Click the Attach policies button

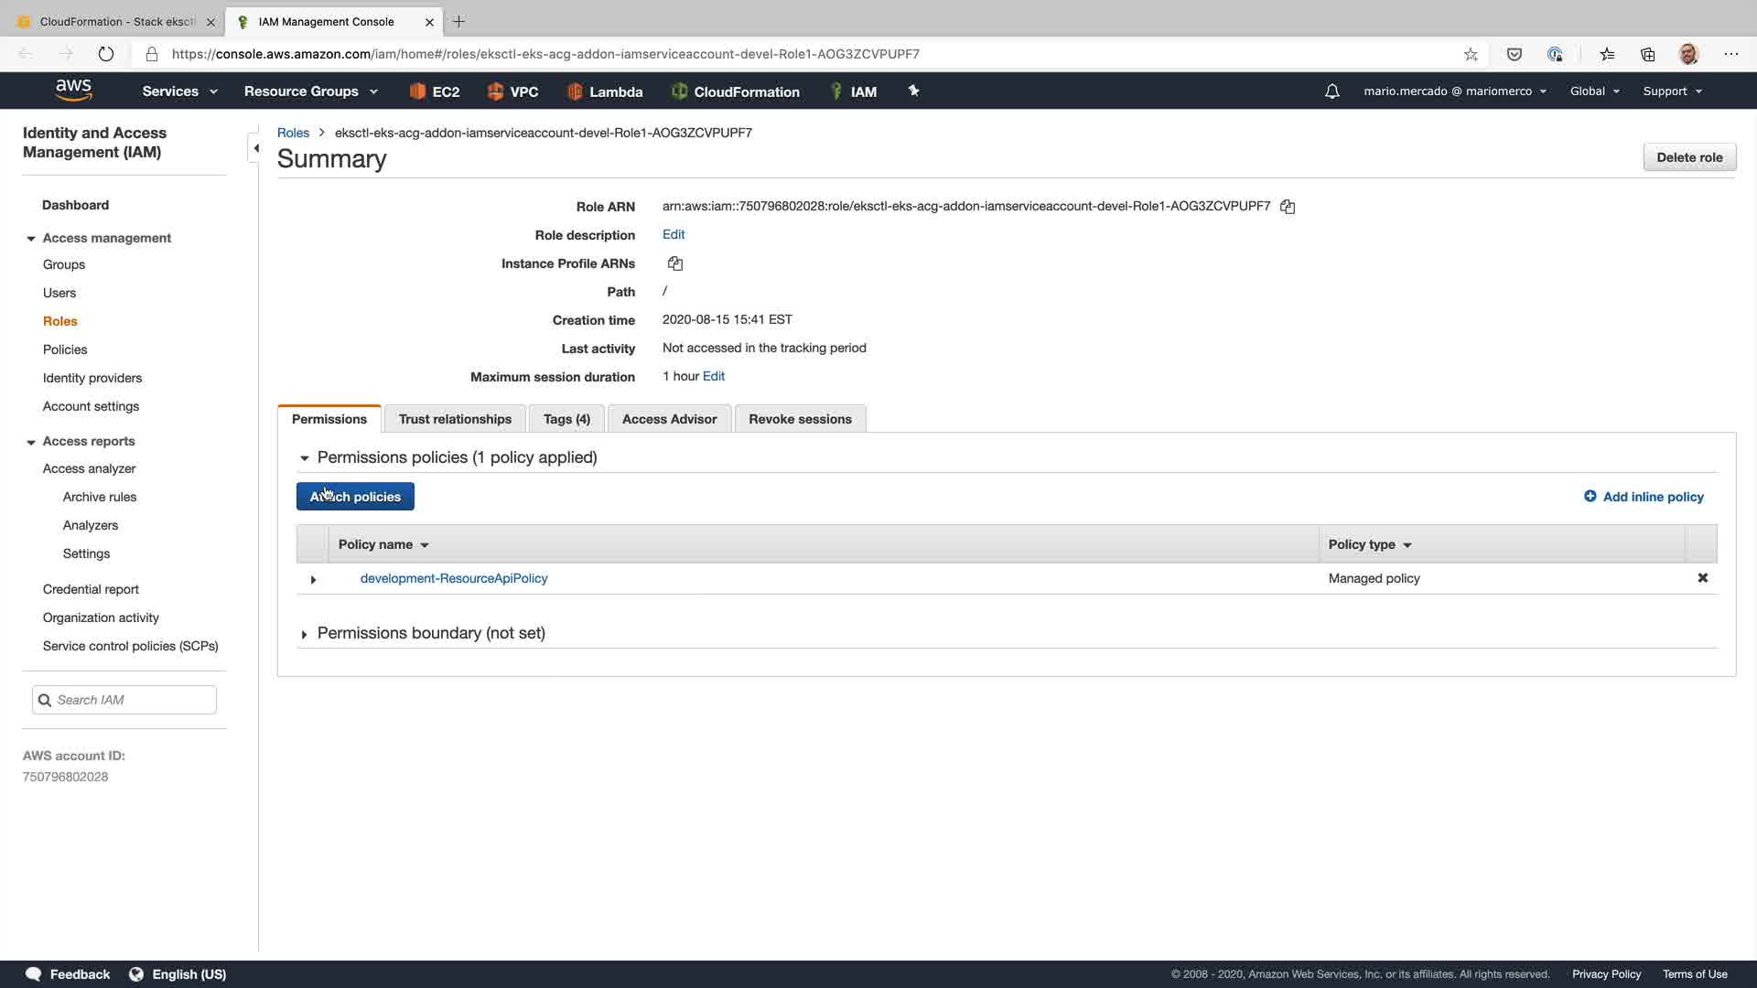point(355,497)
